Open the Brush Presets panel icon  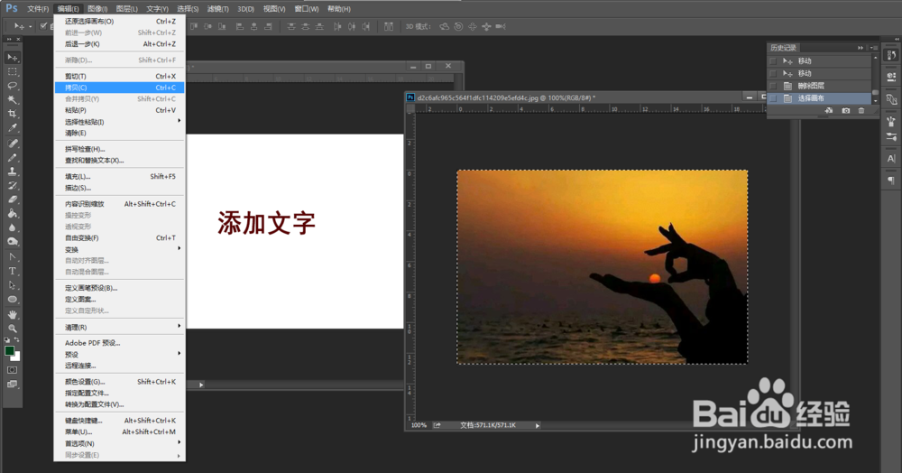tap(891, 136)
